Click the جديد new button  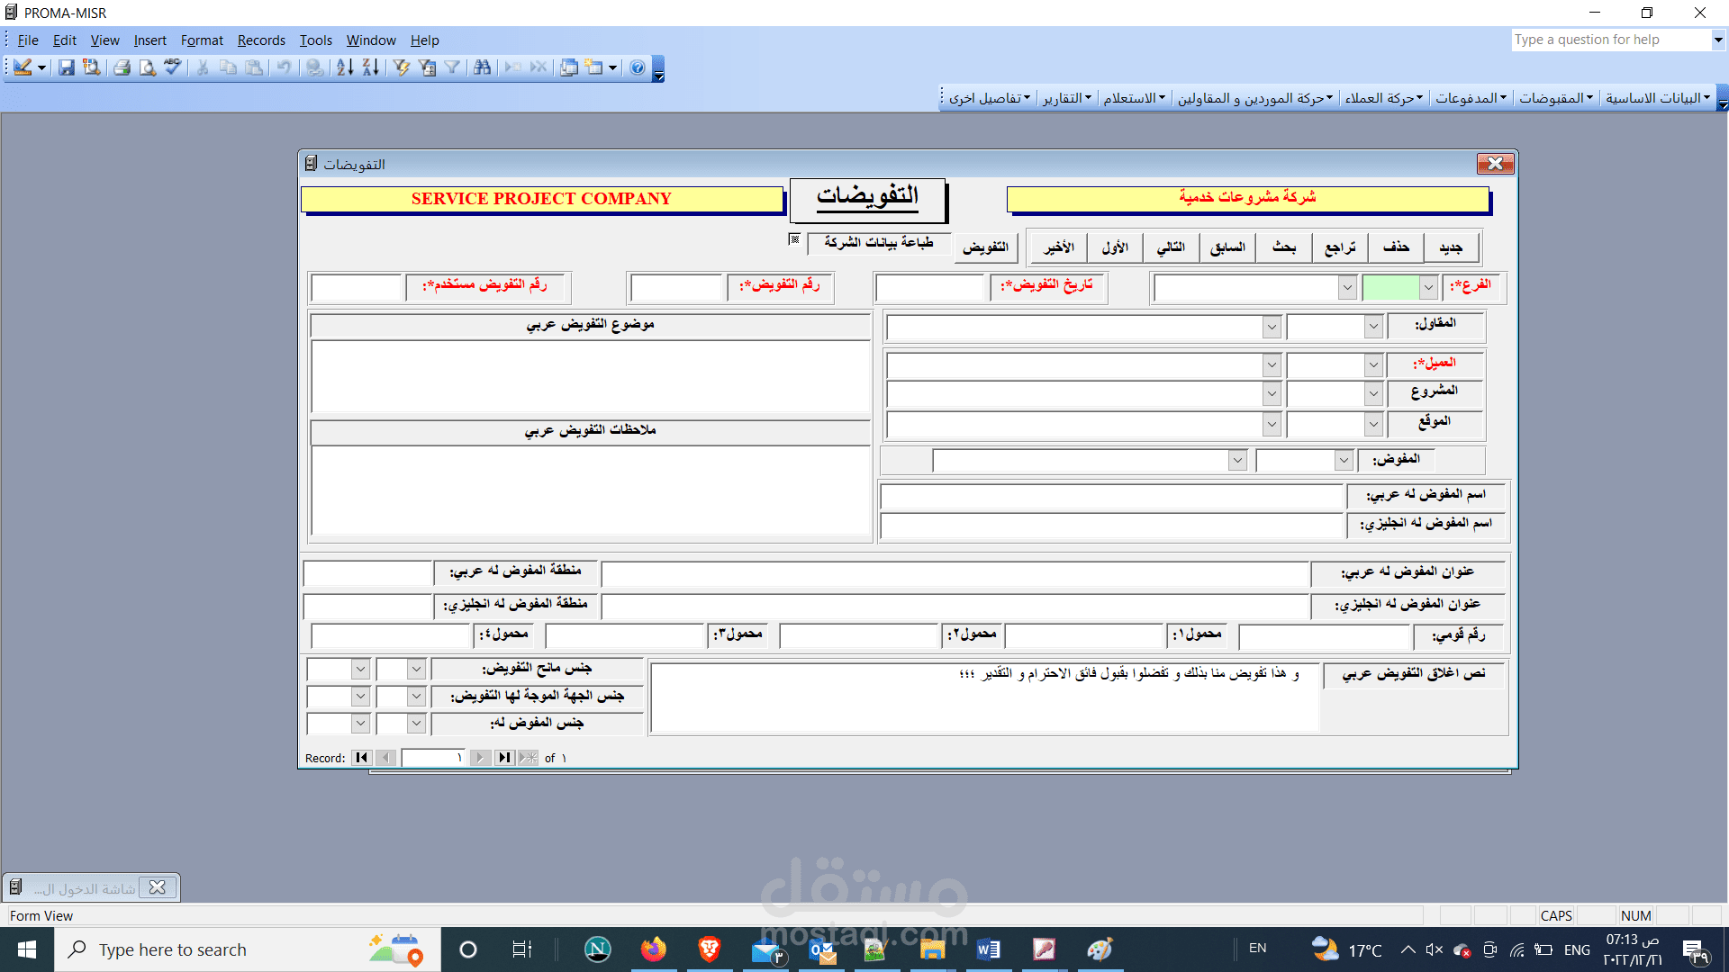tap(1451, 247)
